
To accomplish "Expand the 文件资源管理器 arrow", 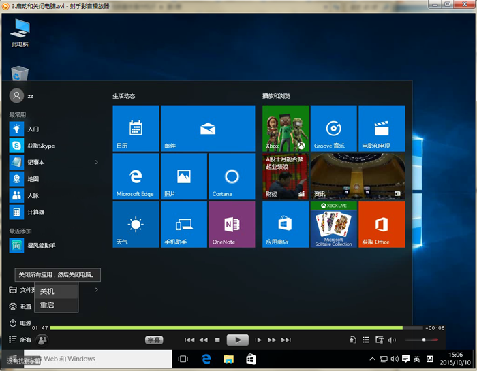I will click(x=97, y=290).
